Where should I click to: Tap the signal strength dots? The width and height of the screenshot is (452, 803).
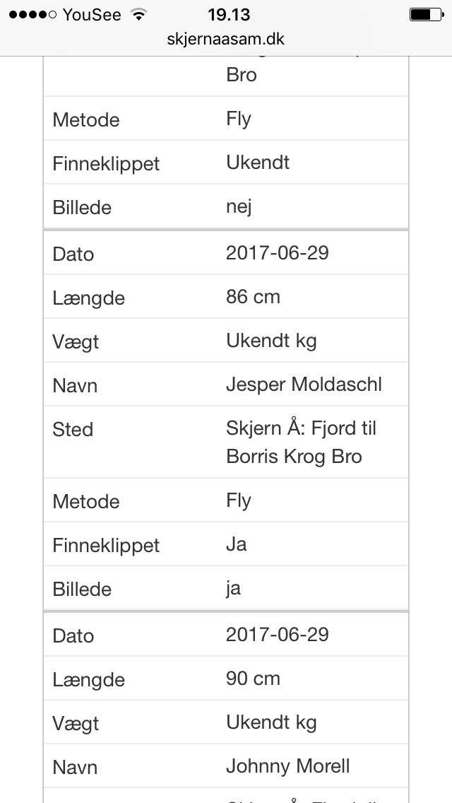point(32,15)
